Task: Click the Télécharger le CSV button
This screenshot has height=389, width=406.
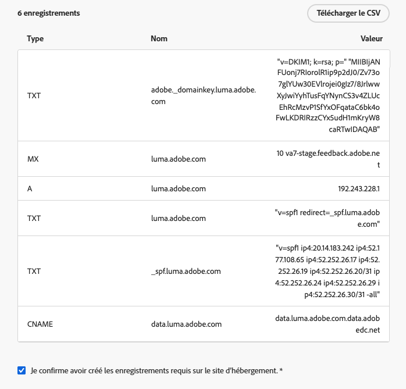Action: coord(348,13)
